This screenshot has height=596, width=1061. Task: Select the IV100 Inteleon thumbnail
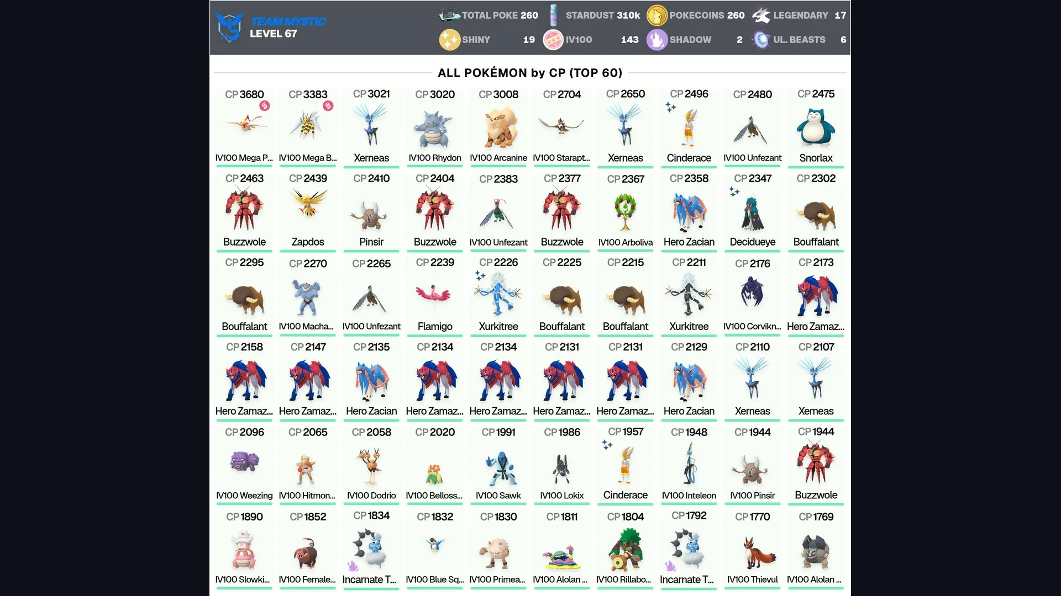pos(689,464)
